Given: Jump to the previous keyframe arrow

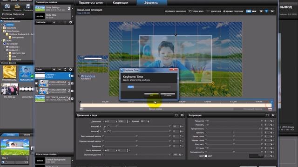Looking at the screenshot, I should click(x=261, y=11).
